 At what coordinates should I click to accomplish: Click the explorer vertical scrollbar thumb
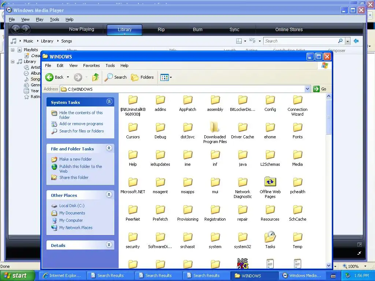tap(328, 117)
